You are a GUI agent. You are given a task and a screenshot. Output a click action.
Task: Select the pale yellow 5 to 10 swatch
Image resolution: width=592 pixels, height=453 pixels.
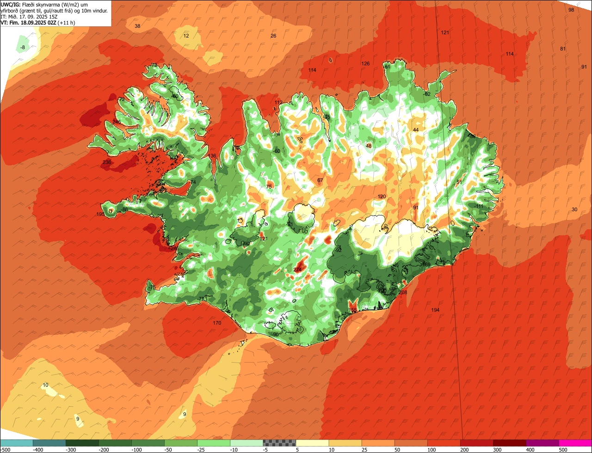pyautogui.click(x=312, y=443)
